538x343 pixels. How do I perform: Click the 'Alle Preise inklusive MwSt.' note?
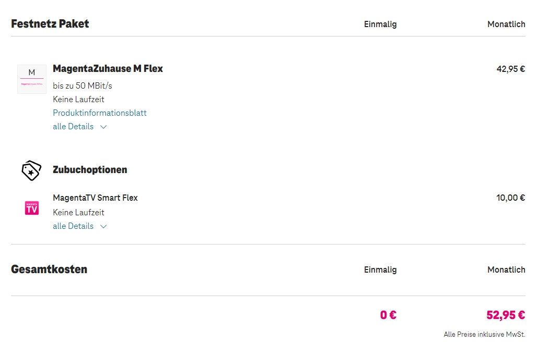pyautogui.click(x=484, y=335)
